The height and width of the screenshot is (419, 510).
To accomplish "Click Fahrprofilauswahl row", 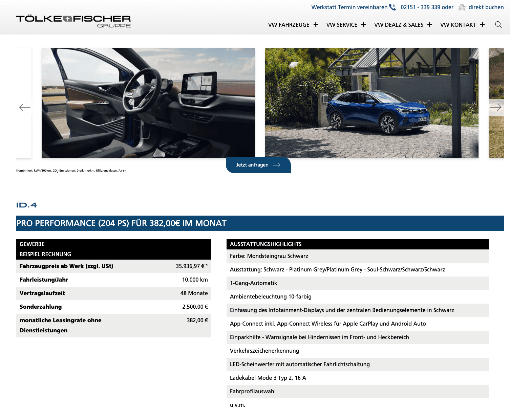I will point(358,392).
